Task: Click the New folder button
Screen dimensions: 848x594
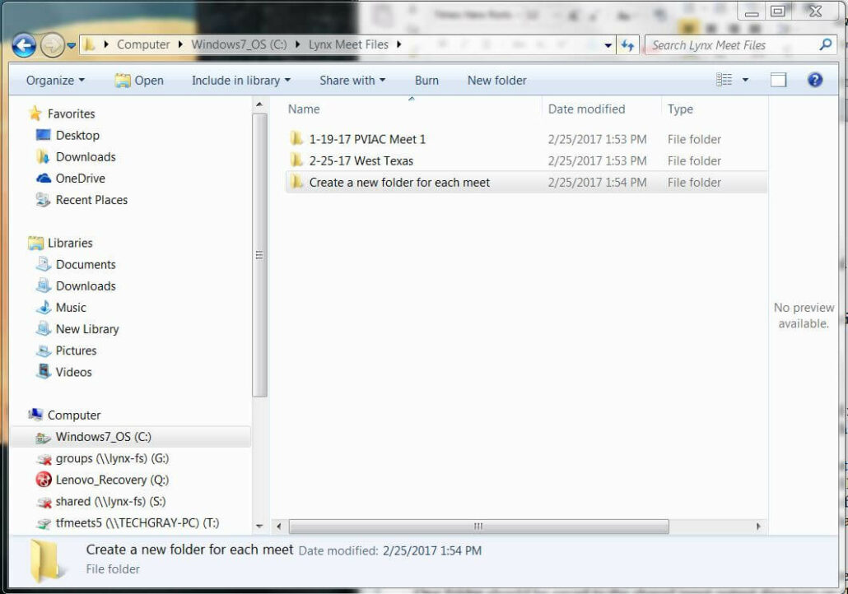Action: (x=496, y=80)
